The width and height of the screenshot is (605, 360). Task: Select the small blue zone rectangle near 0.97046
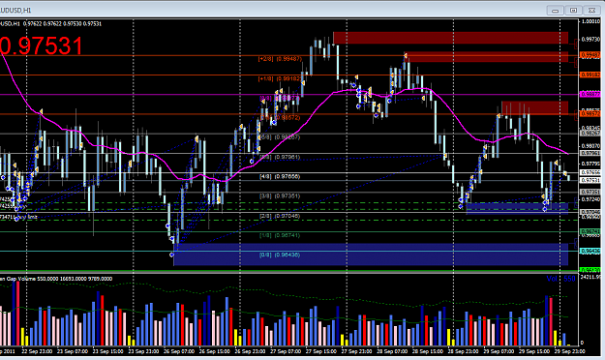click(x=517, y=208)
